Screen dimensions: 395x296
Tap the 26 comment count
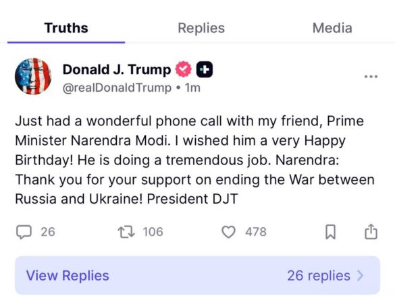pos(48,232)
